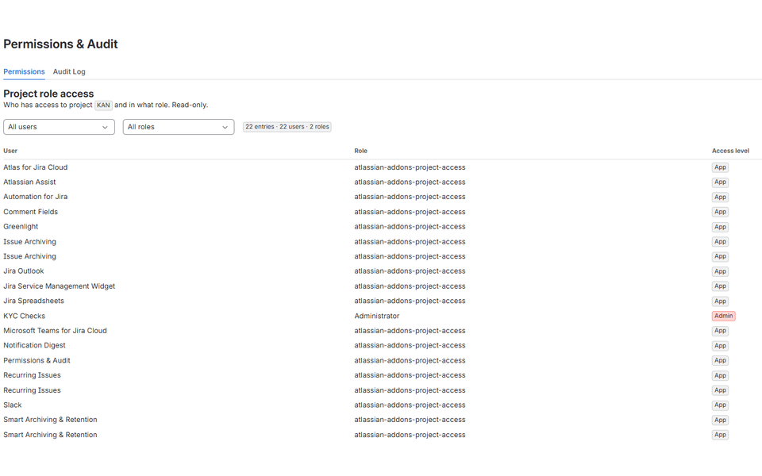Click the KAN project key badge
The image size is (762, 476).
(103, 105)
